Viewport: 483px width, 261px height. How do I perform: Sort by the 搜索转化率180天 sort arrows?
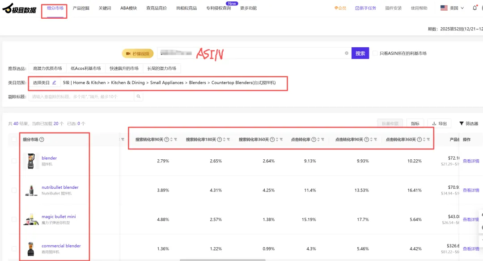pyautogui.click(x=224, y=140)
